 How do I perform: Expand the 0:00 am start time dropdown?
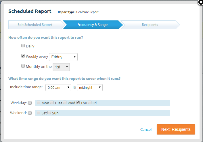(58, 87)
